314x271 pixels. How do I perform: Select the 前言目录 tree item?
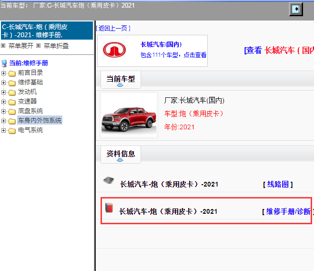[x=30, y=73]
